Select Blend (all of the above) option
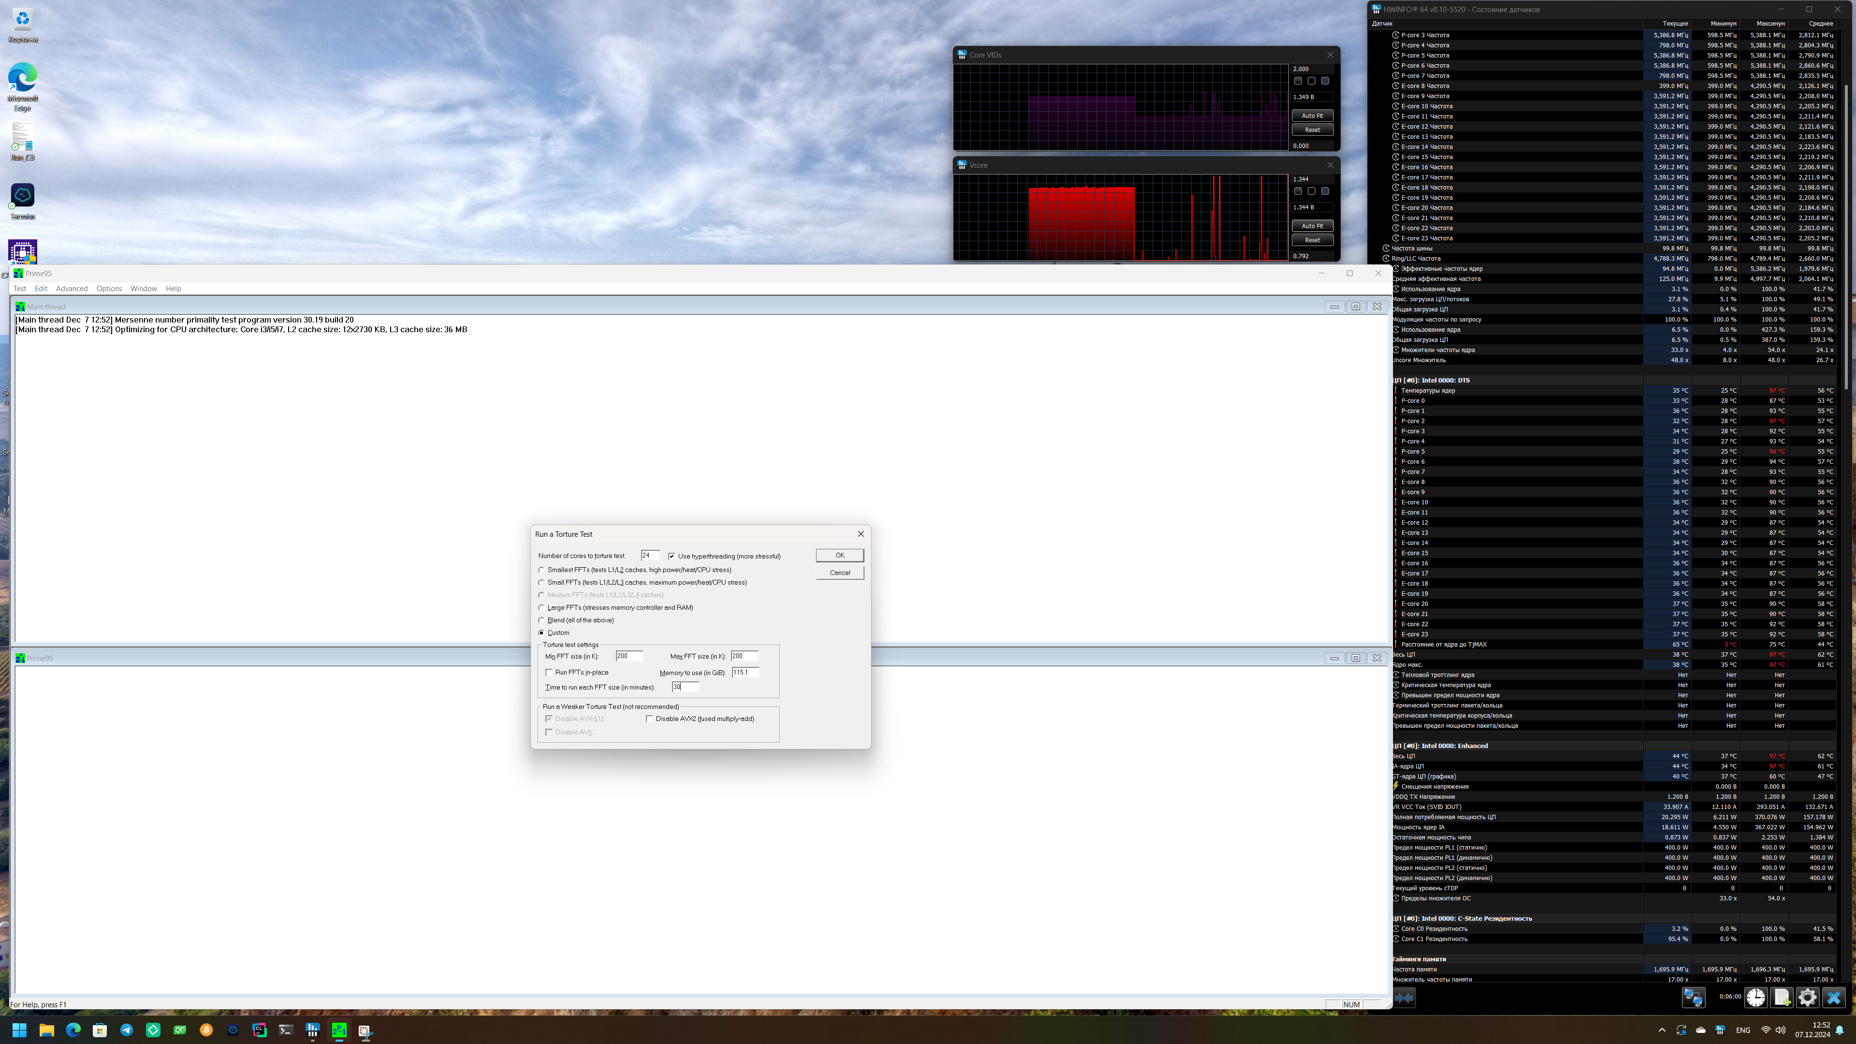1856x1044 pixels. (x=542, y=620)
